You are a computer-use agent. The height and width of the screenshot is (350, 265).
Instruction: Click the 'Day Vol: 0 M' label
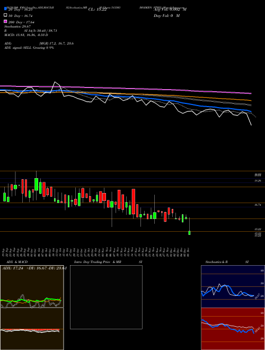pos(166,16)
